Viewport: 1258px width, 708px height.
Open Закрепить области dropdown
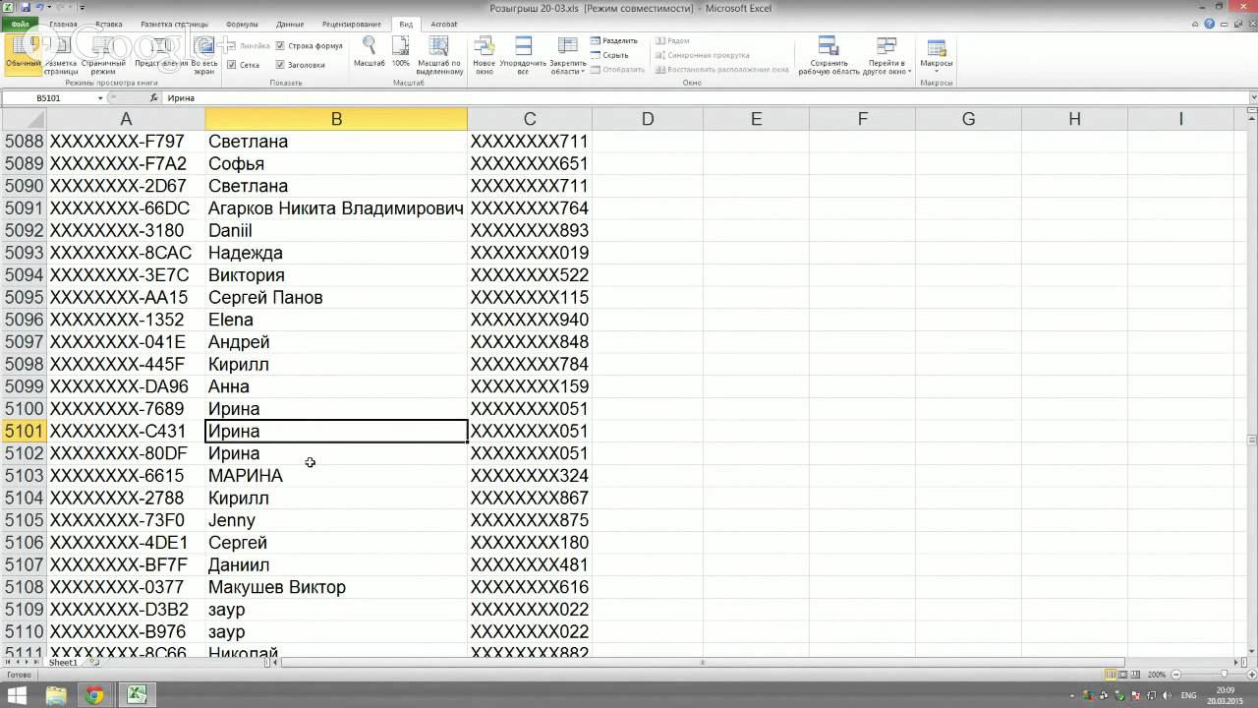[567, 56]
